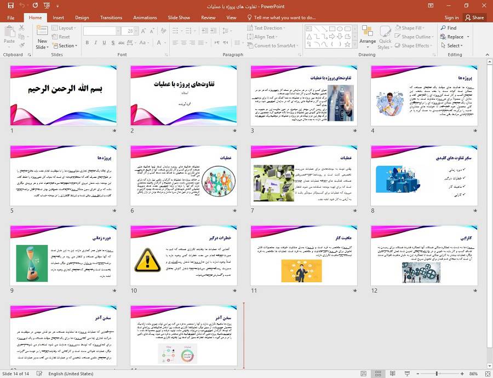Image resolution: width=493 pixels, height=378 pixels.
Task: Click the Text Shadow icon
Action: click(113, 43)
